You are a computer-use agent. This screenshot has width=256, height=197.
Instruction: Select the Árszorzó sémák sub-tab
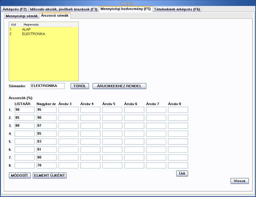[55, 15]
